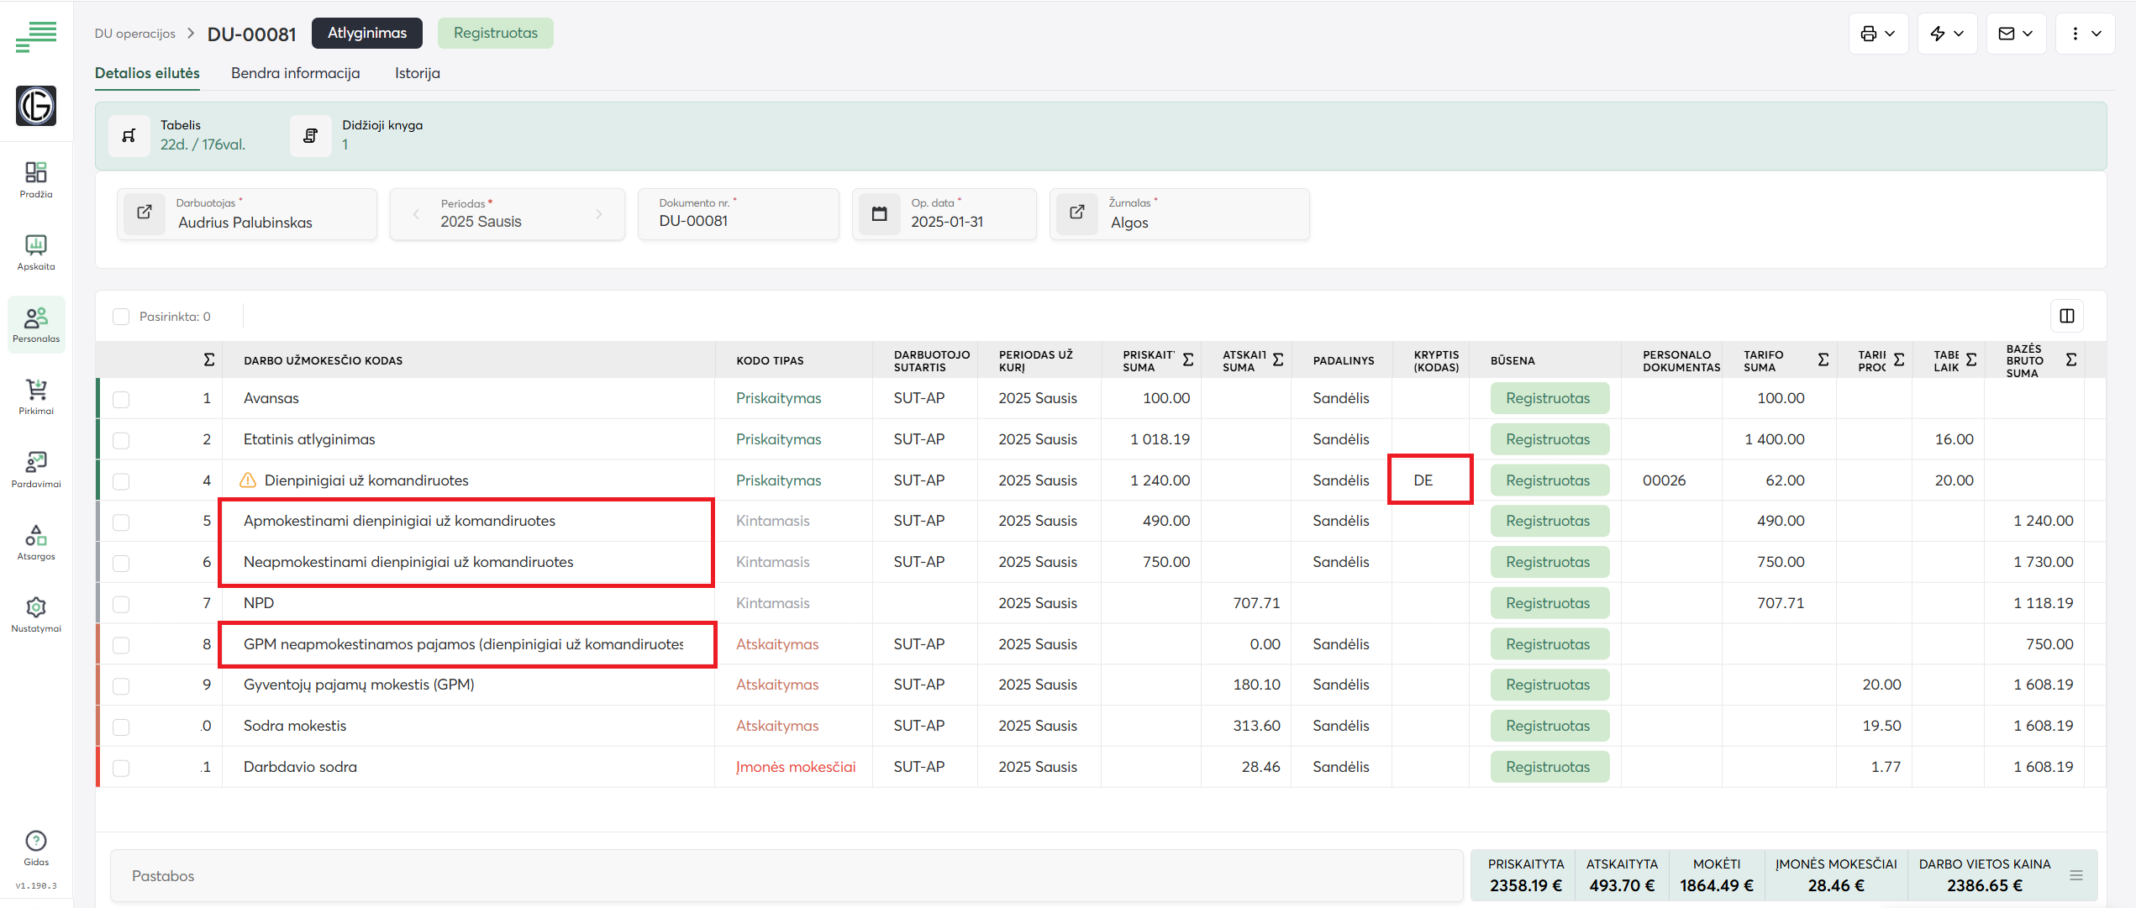Expand the print dropdown menu
Viewport: 2136px width, 908px height.
tap(1878, 34)
